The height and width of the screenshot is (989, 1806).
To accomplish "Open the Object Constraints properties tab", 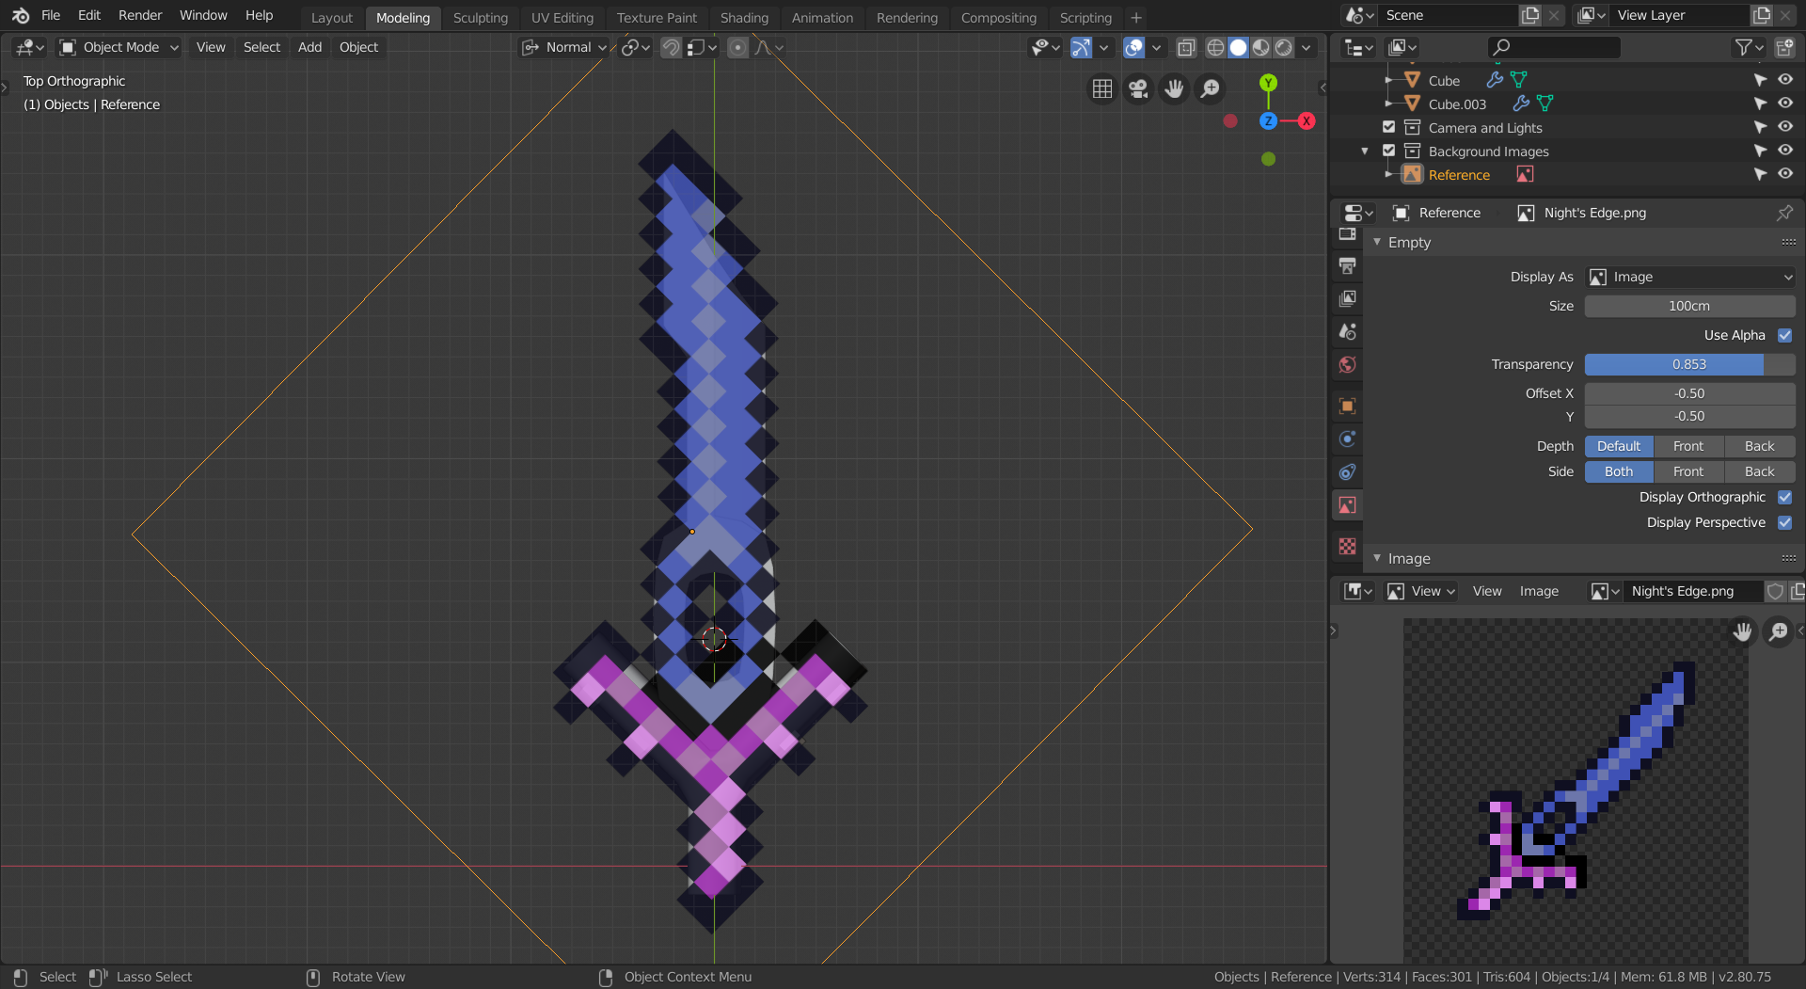I will (1347, 471).
